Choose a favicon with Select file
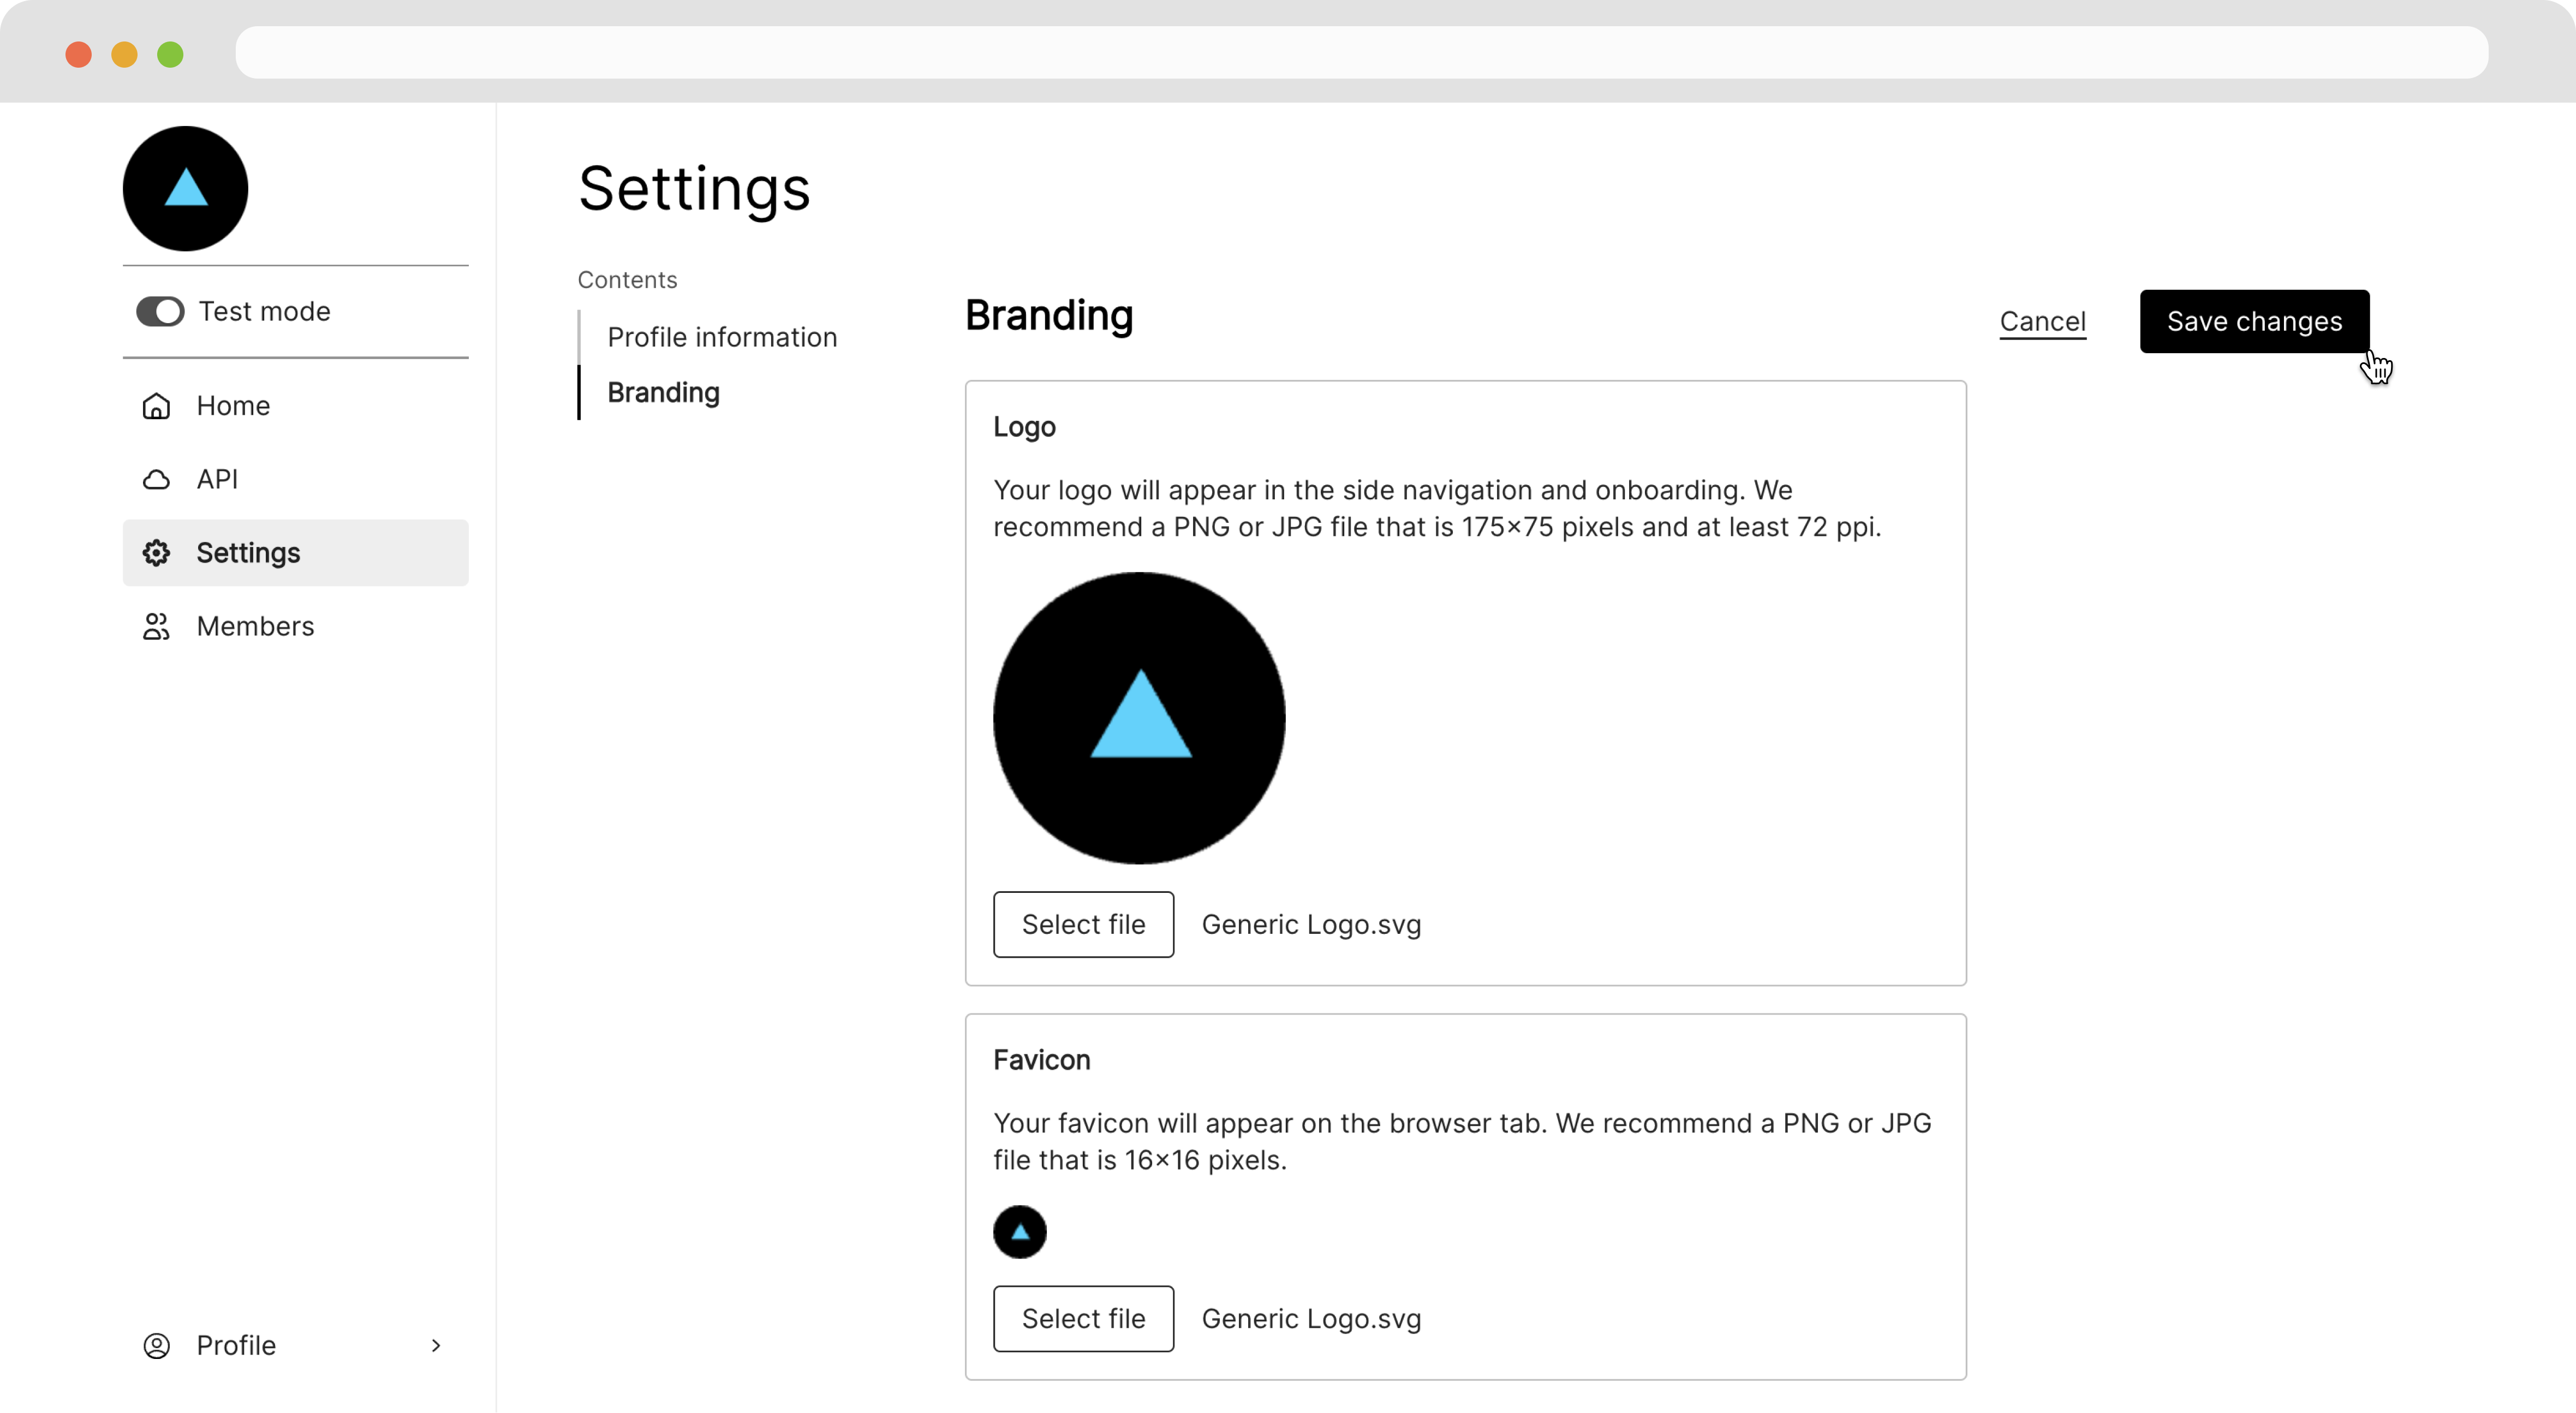Image resolution: width=2576 pixels, height=1413 pixels. [1083, 1319]
